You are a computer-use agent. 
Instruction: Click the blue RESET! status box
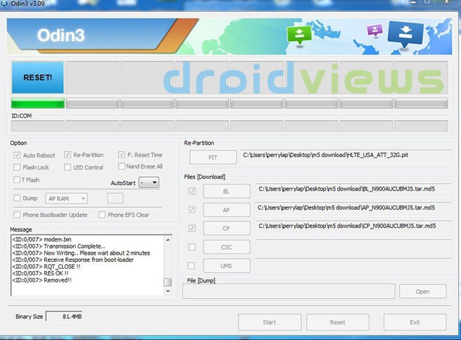coord(38,77)
